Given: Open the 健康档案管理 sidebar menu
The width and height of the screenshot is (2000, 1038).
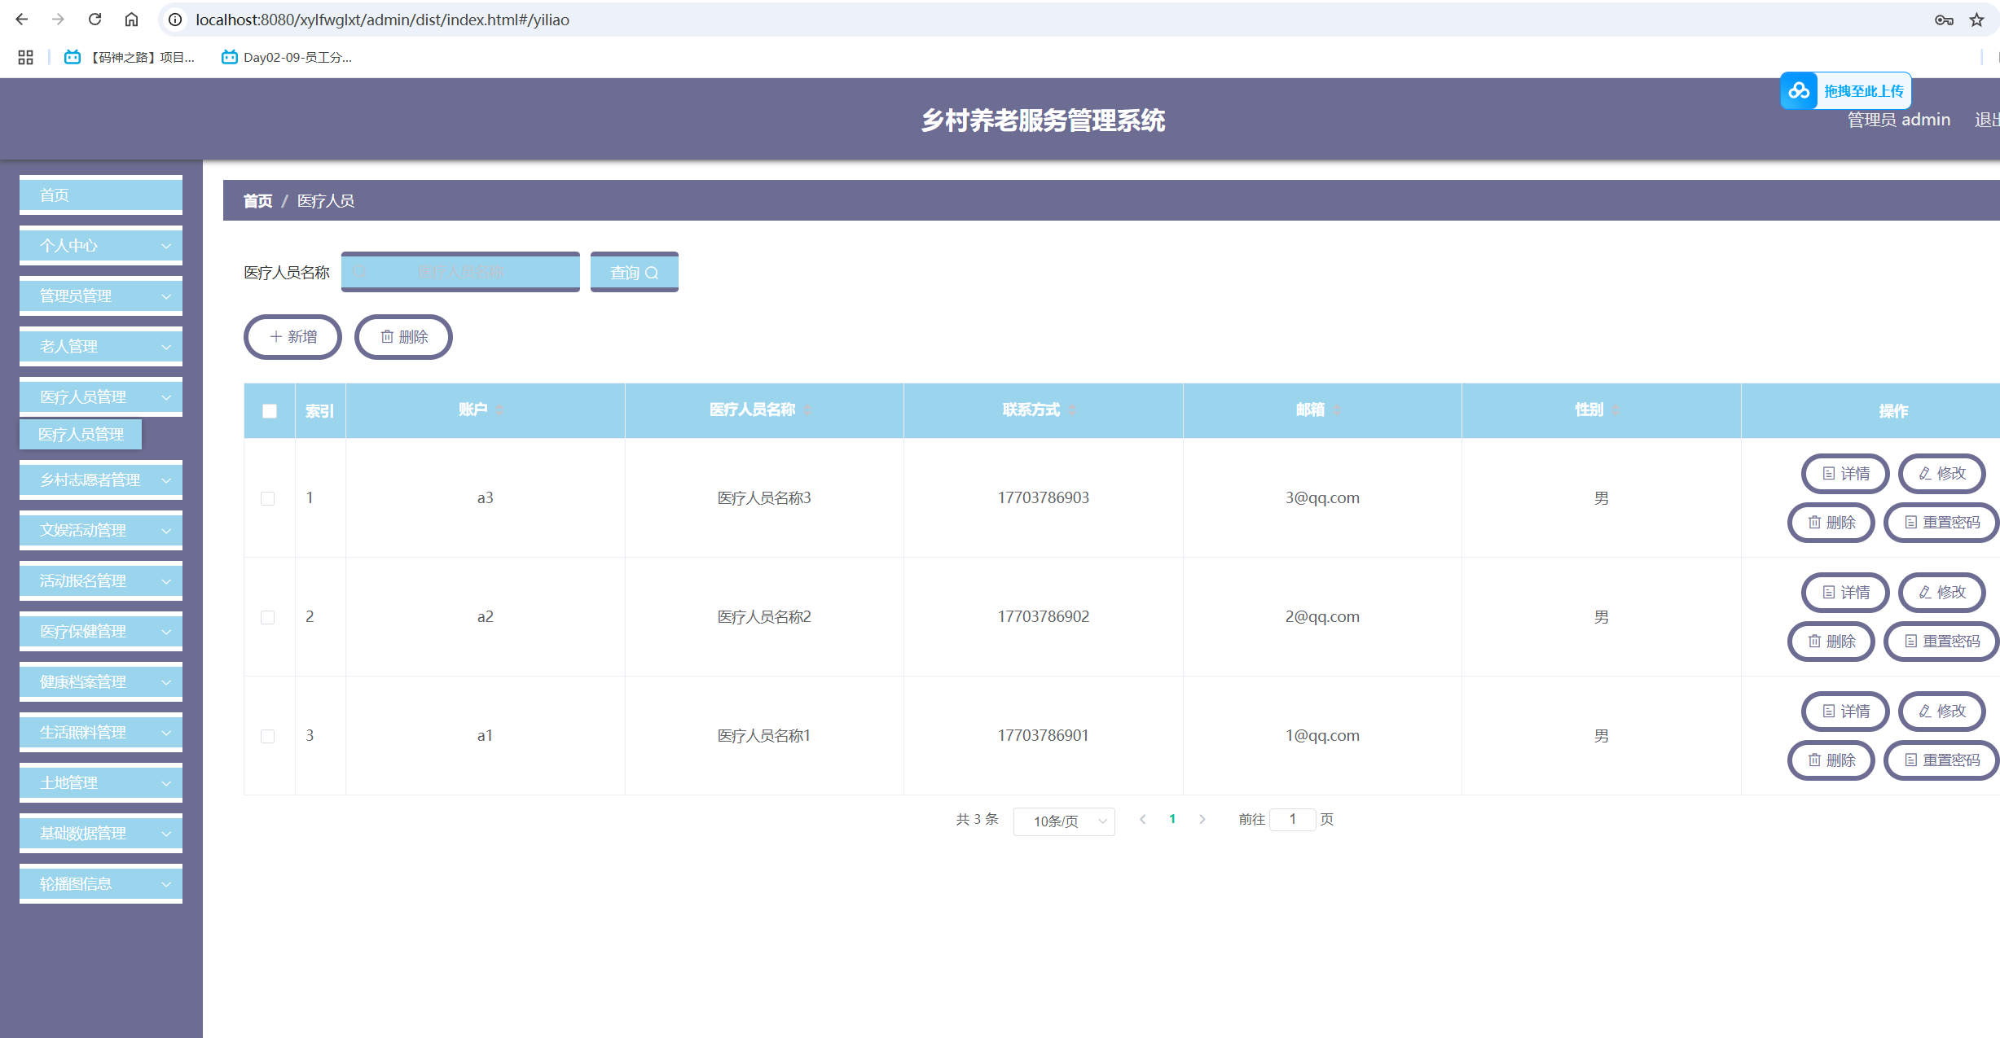Looking at the screenshot, I should click(x=101, y=682).
